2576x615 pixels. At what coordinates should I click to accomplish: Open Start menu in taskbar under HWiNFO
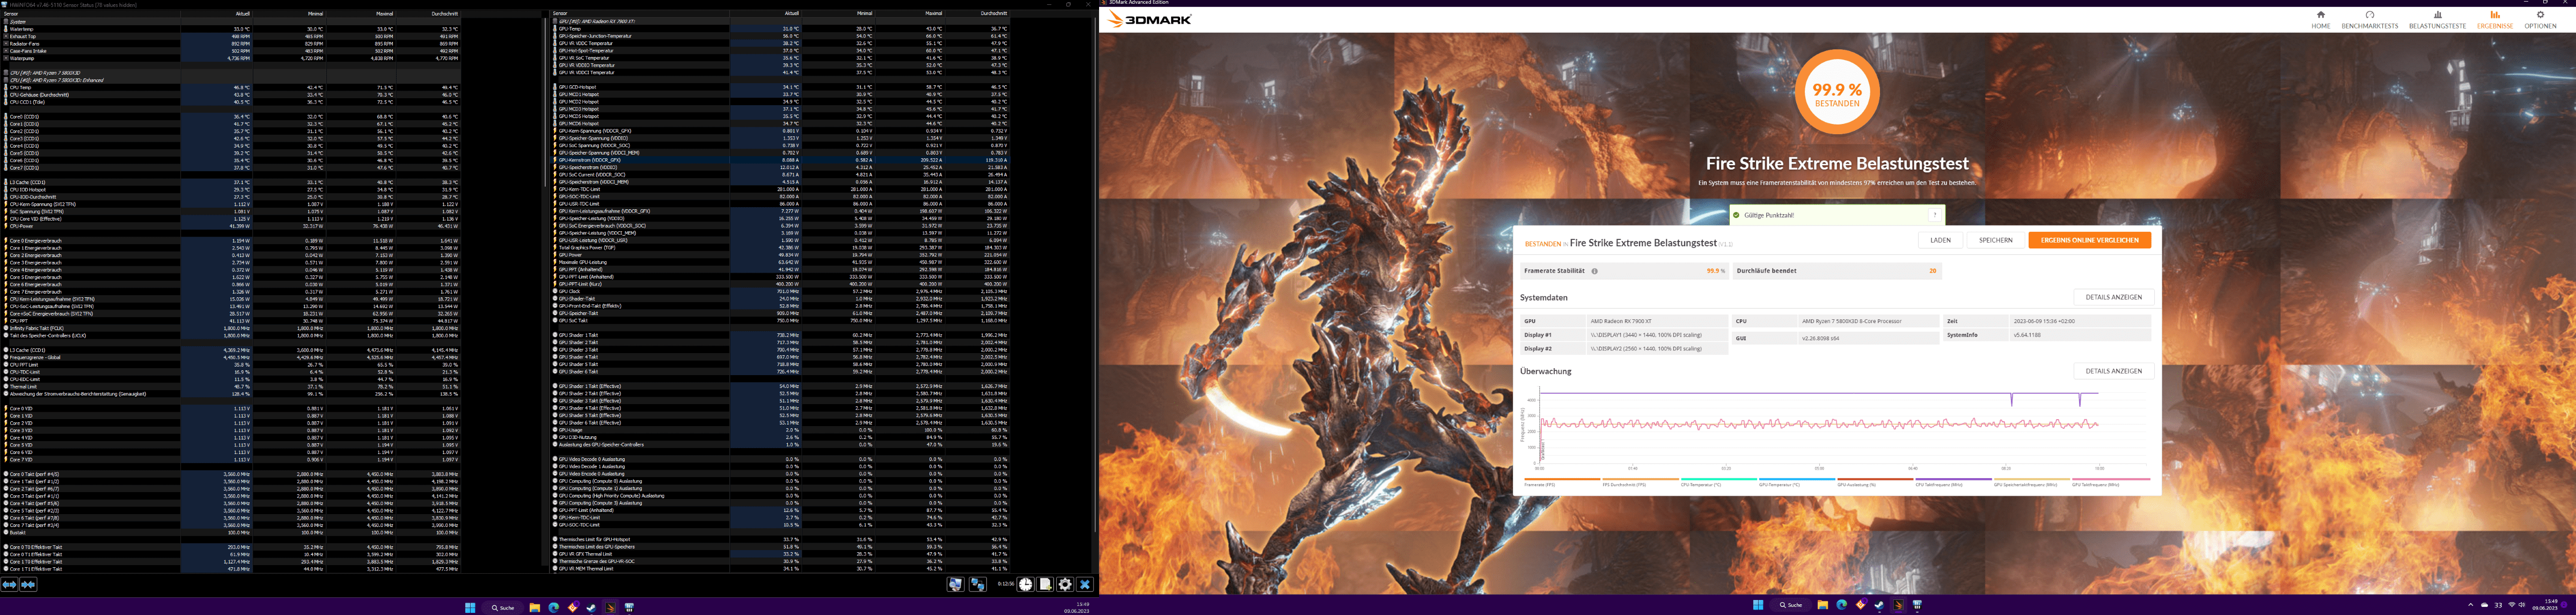pos(469,607)
